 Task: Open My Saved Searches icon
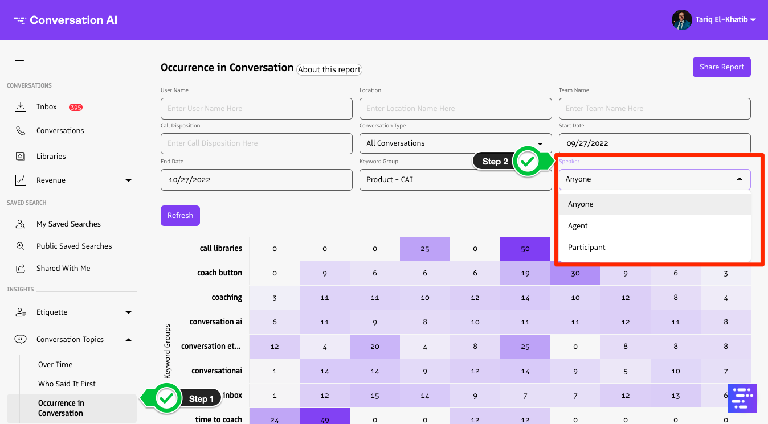pyautogui.click(x=21, y=224)
